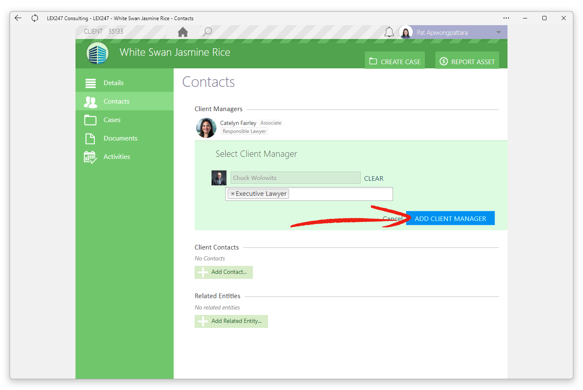This screenshot has width=583, height=390.
Task: Open the search magnifier icon
Action: (207, 32)
